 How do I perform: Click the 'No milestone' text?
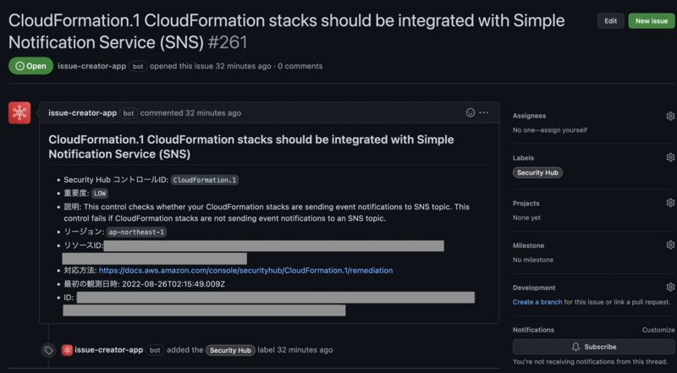tap(533, 260)
